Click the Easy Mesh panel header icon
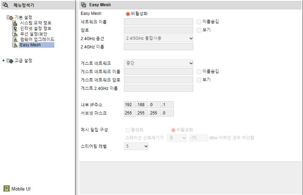The image size is (303, 195). [x=83, y=5]
